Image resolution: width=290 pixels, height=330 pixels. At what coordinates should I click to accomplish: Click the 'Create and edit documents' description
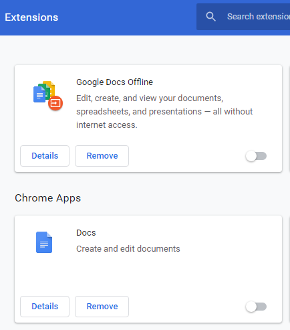tap(128, 249)
